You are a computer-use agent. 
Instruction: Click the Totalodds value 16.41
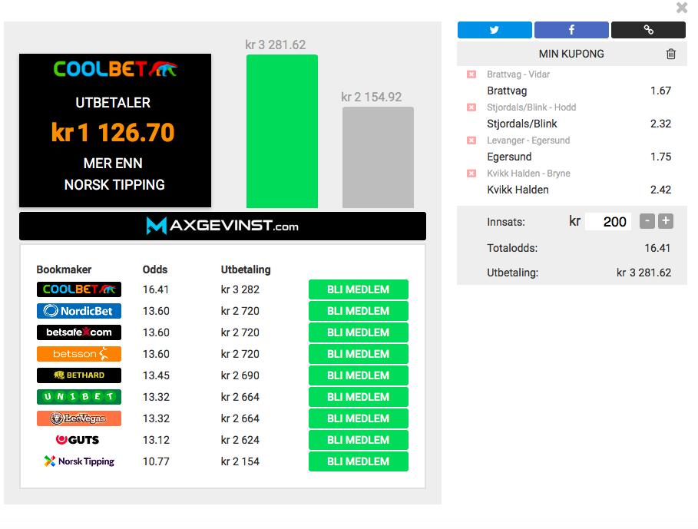pos(657,248)
